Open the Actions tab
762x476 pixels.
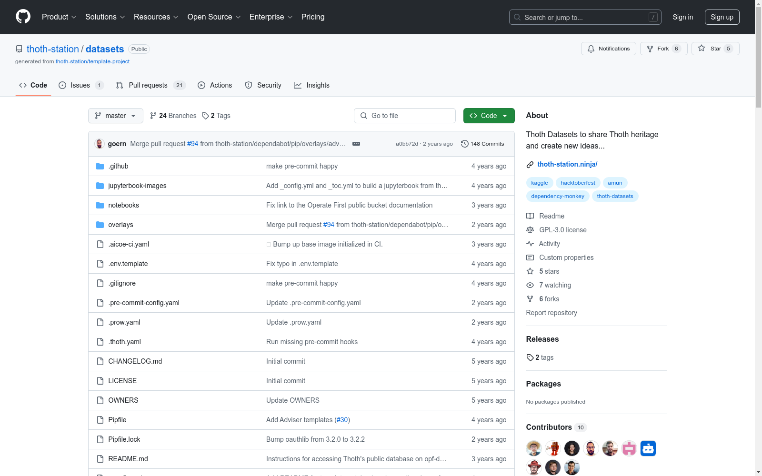tap(215, 85)
